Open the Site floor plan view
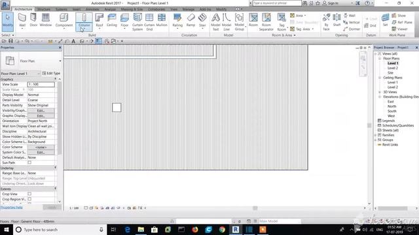This screenshot has height=235, width=419. click(390, 72)
